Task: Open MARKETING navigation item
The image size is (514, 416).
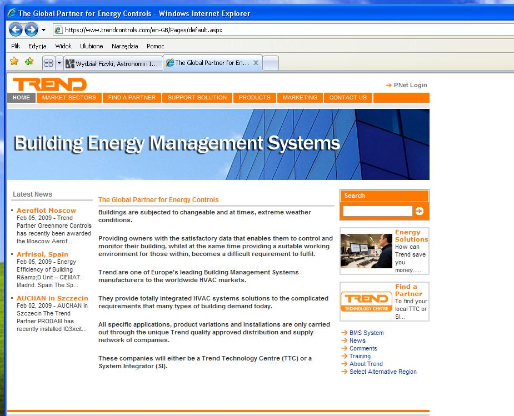Action: pos(300,98)
